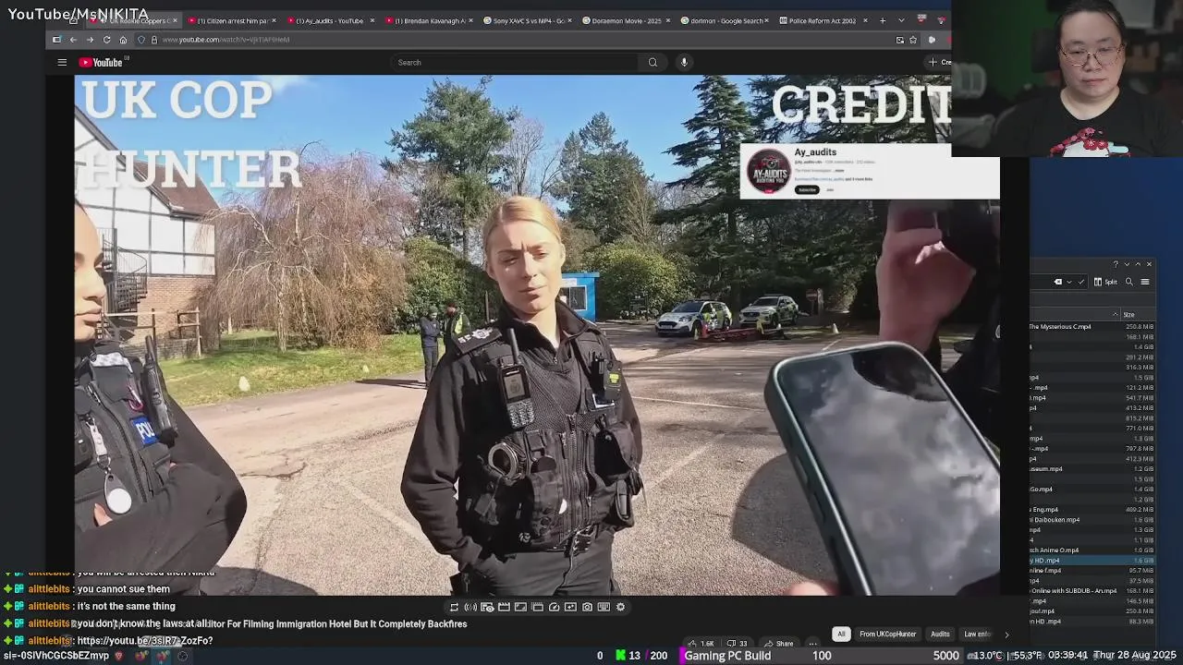The image size is (1183, 665).
Task: Click the YouTube Create button
Action: pos(940,63)
